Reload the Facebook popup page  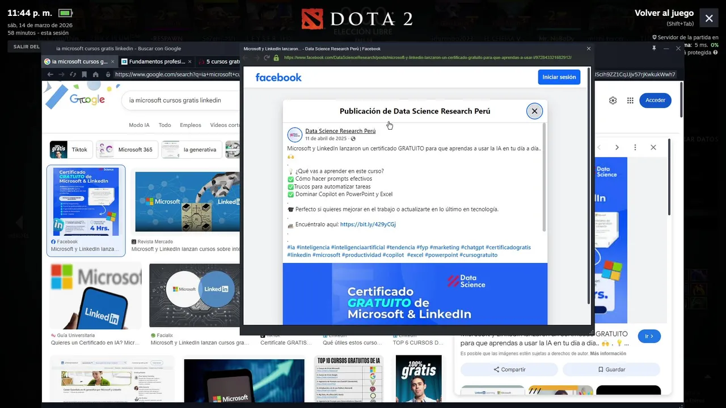267,58
